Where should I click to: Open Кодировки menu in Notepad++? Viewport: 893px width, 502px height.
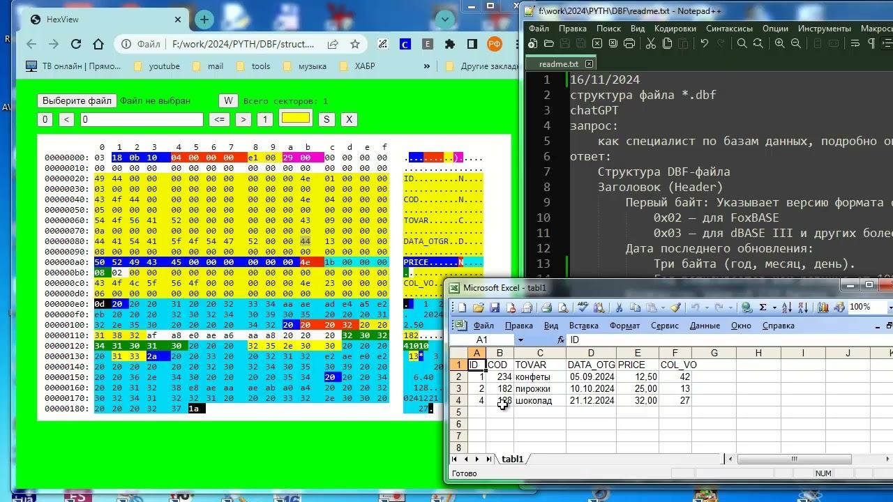click(x=675, y=29)
